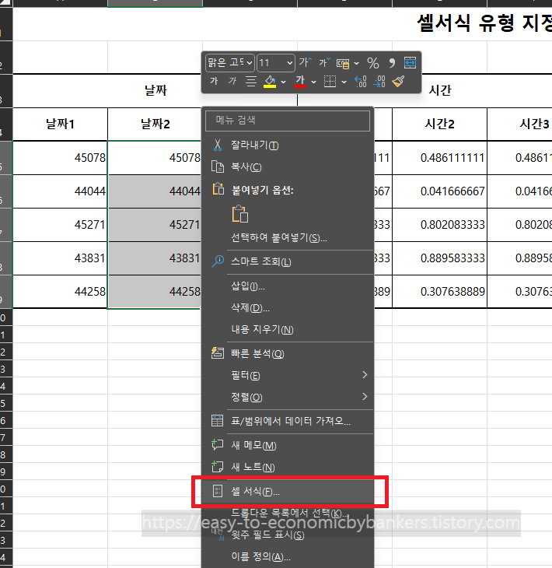Screen dimensions: 552x568
Task: Select cell 45078 under 날짜1
Action: point(60,158)
